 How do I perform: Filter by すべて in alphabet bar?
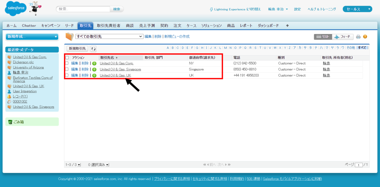[362, 48]
